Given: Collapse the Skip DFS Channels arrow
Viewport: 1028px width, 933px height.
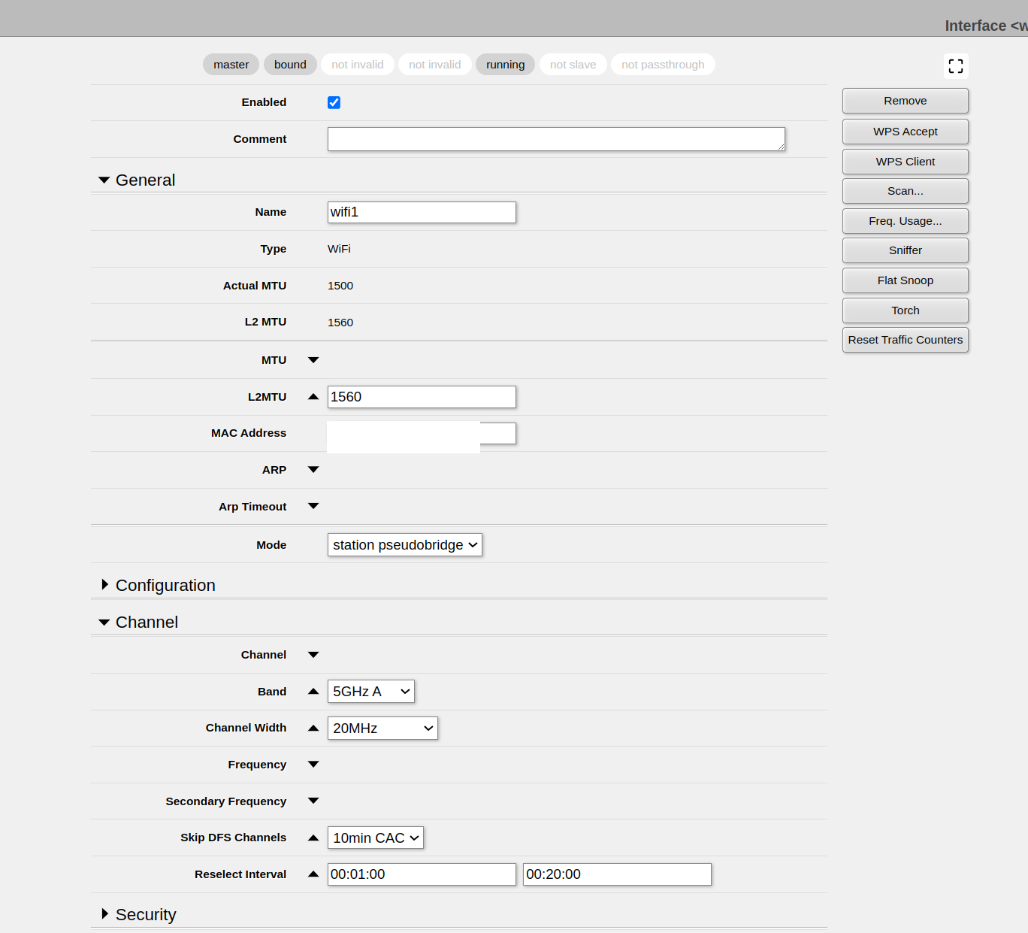Looking at the screenshot, I should 313,838.
